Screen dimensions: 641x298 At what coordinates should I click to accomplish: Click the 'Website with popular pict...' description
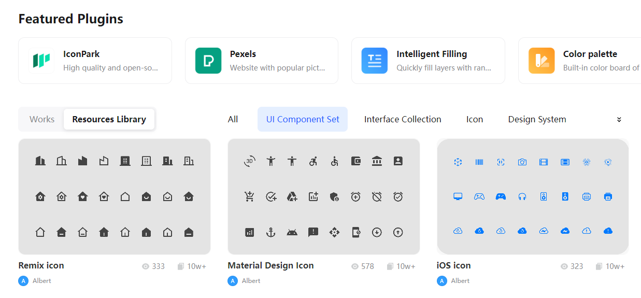[x=278, y=68]
